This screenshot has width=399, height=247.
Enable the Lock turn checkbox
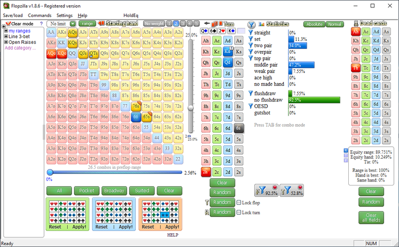click(x=239, y=212)
